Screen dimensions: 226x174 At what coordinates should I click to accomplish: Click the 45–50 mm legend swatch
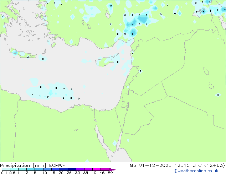(105, 169)
